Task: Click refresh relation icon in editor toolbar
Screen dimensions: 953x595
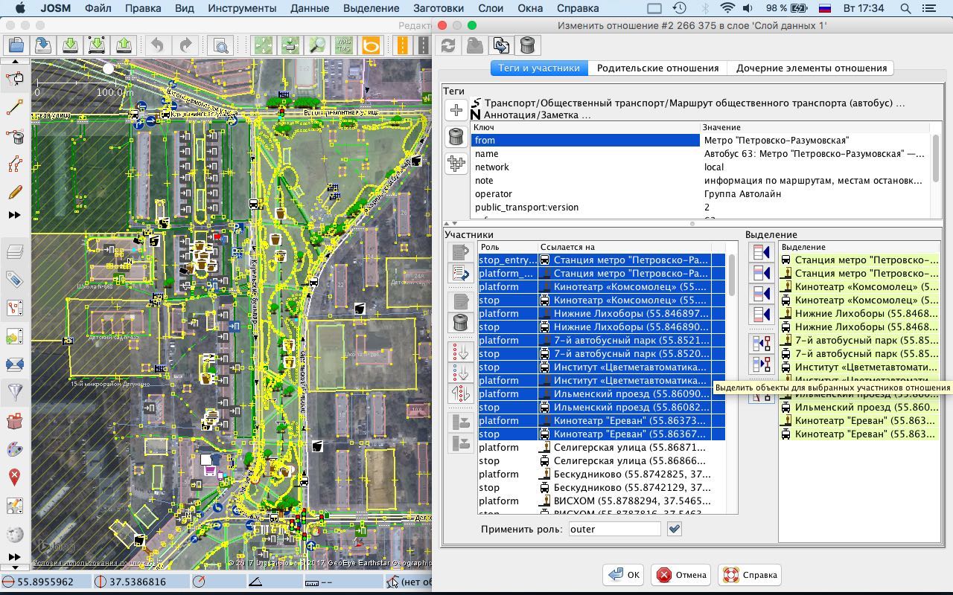Action: pyautogui.click(x=448, y=45)
